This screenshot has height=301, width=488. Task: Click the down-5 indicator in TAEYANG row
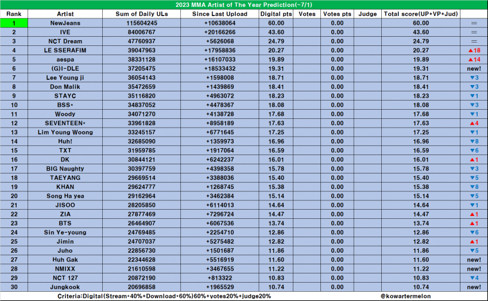(x=474, y=177)
